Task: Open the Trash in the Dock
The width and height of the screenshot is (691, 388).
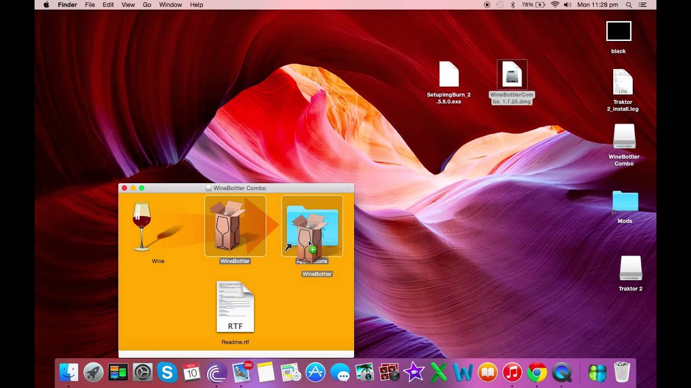Action: pyautogui.click(x=622, y=372)
